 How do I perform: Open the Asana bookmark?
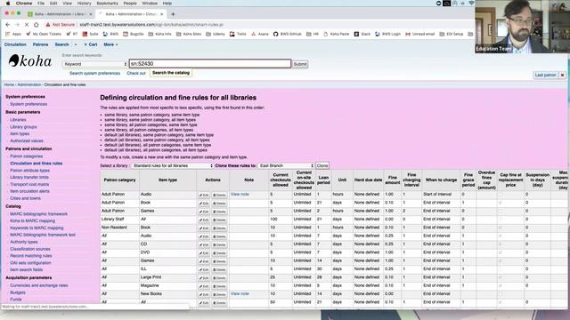coord(260,34)
